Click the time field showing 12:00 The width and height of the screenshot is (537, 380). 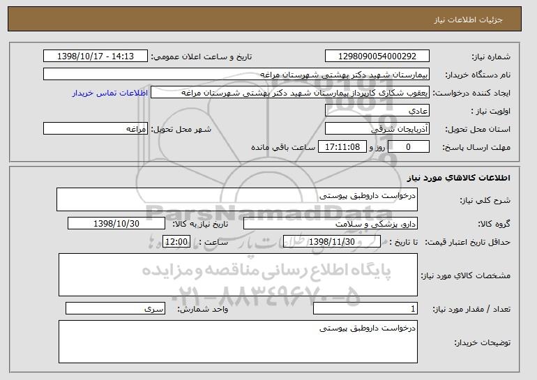pos(176,242)
